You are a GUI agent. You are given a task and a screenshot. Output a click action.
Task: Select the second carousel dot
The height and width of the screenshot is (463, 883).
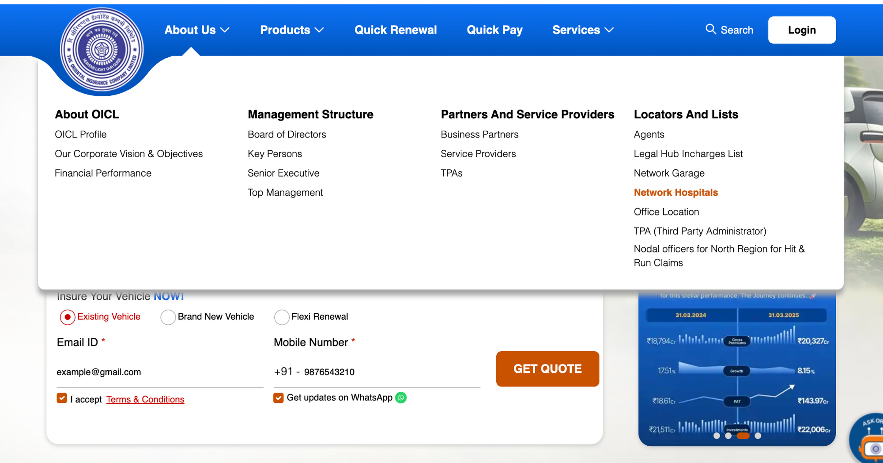(x=728, y=436)
